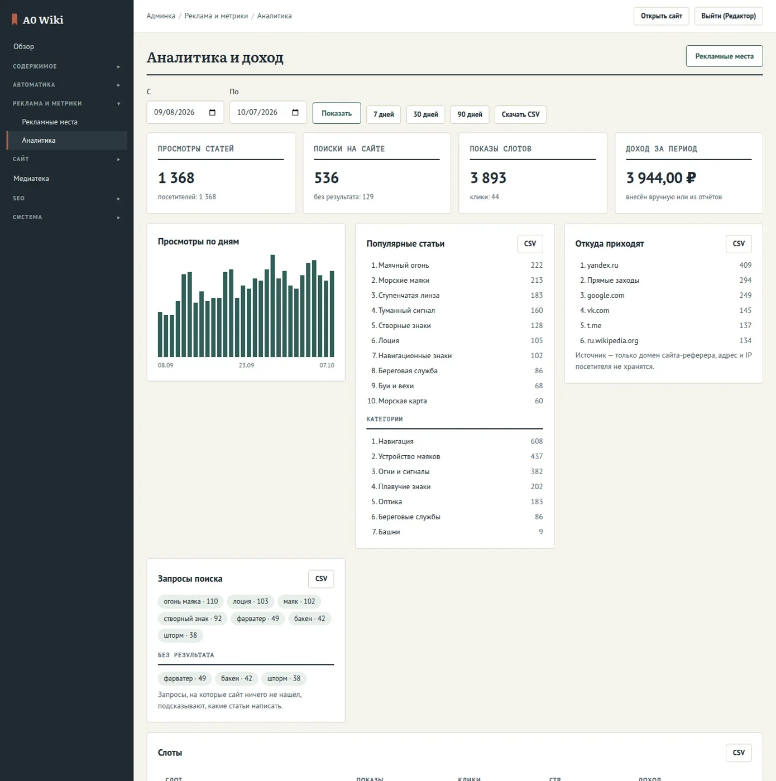Open the calendar picker in the end date field
The height and width of the screenshot is (781, 776).
click(295, 113)
